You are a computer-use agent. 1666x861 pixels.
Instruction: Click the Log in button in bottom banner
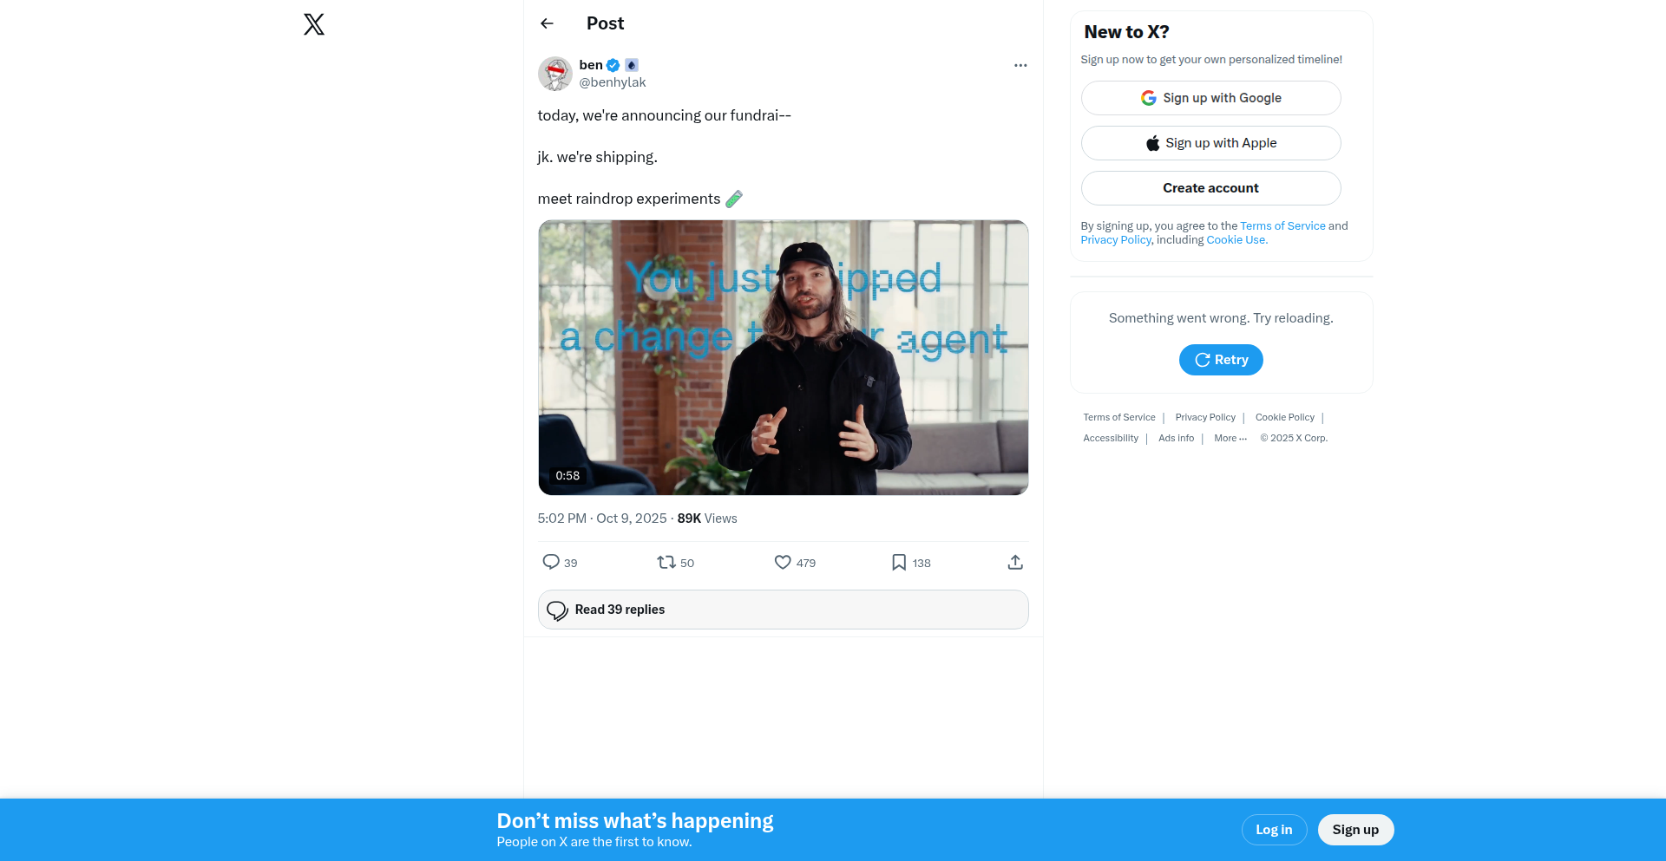pos(1274,830)
